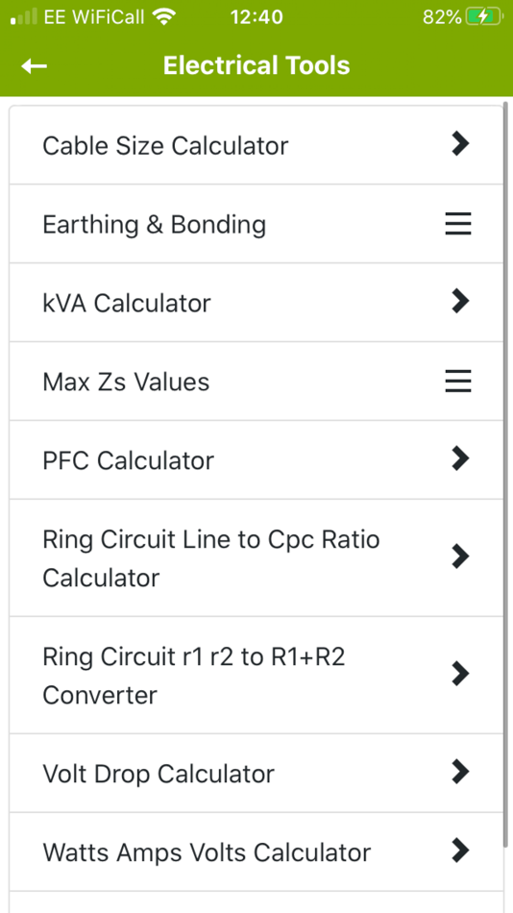Open the PFC Calculator tool
The image size is (513, 913).
tap(256, 460)
